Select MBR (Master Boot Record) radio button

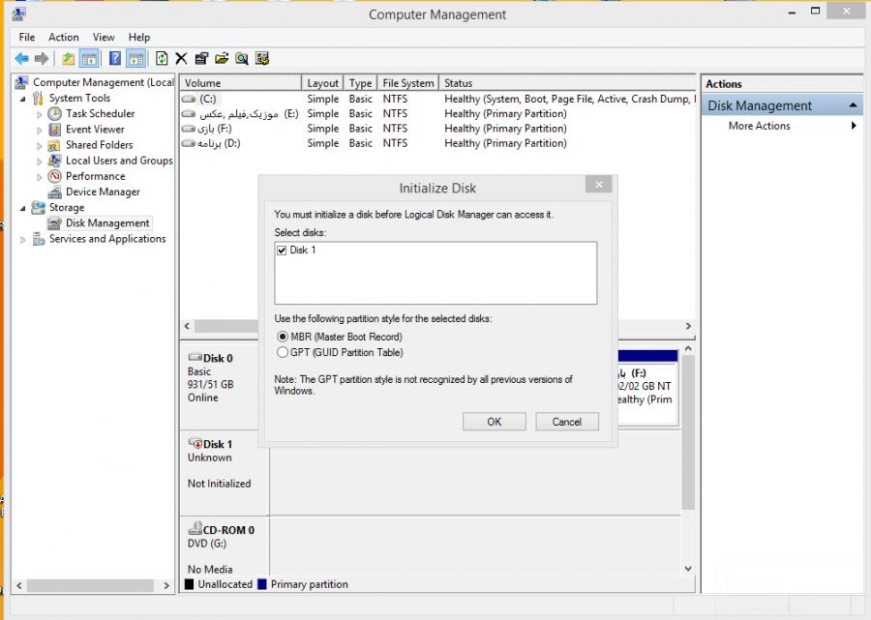(283, 337)
